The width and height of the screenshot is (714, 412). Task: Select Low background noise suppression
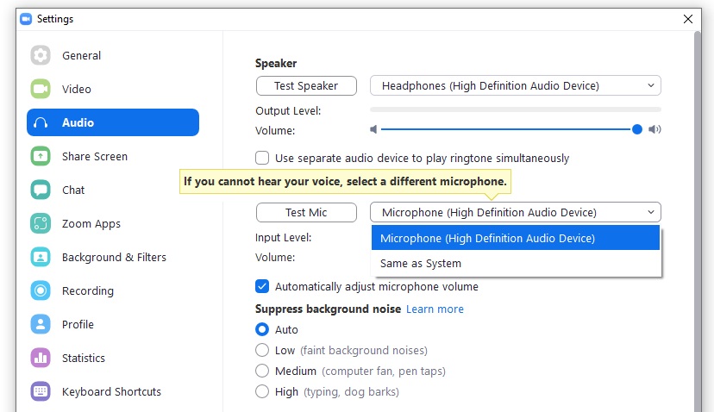point(262,351)
